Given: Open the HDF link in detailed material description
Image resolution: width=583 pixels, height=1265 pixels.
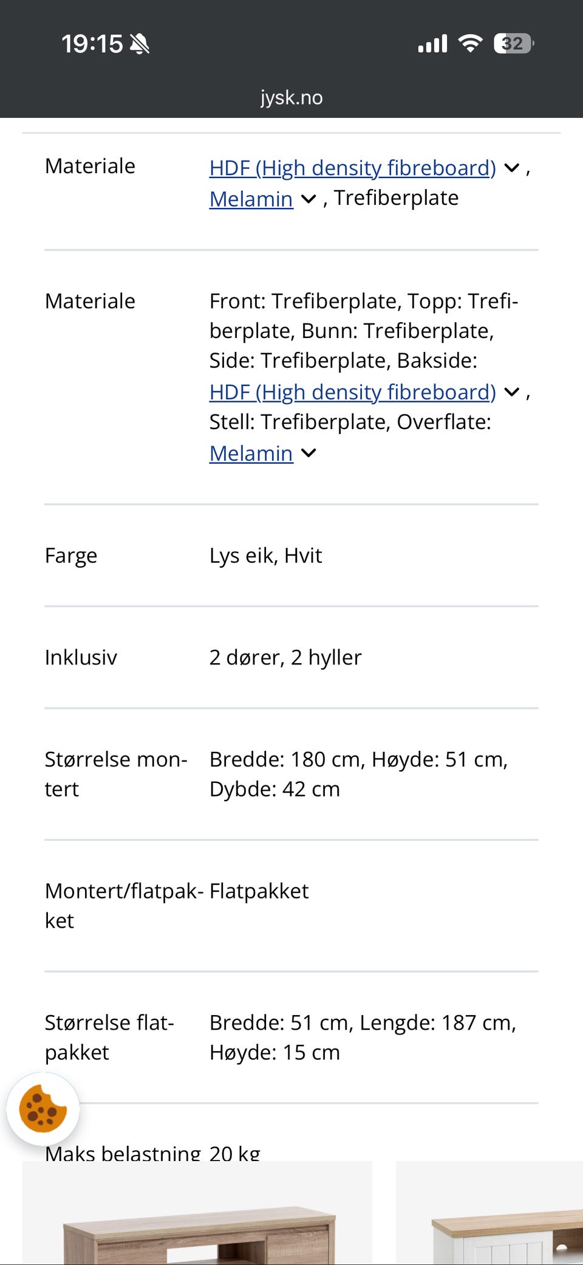Looking at the screenshot, I should (x=352, y=391).
